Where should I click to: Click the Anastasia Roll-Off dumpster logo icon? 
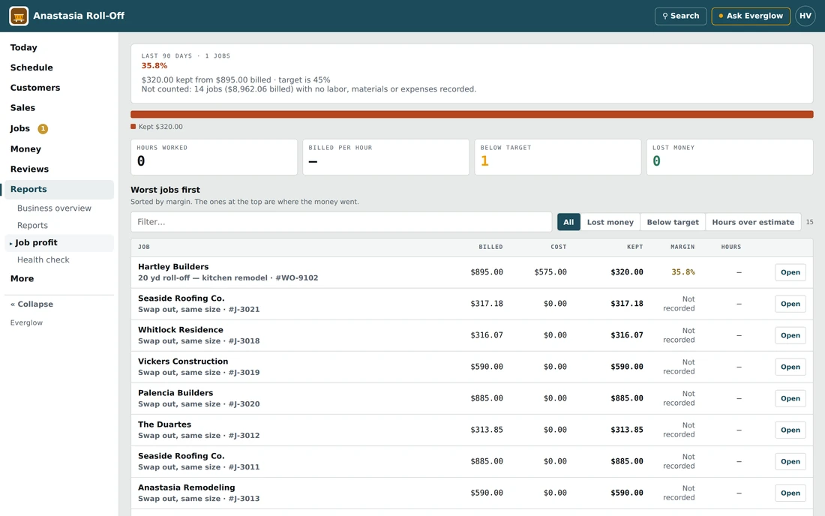click(19, 16)
